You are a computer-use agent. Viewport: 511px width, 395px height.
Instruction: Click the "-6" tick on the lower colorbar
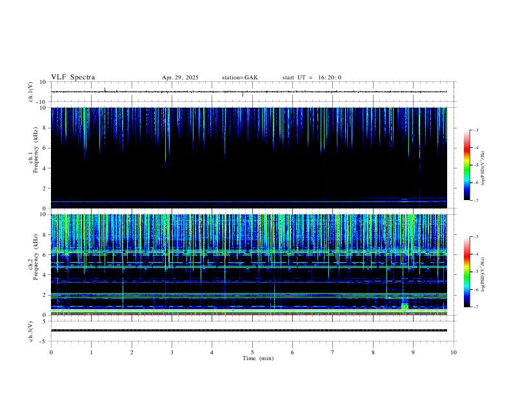click(476, 289)
